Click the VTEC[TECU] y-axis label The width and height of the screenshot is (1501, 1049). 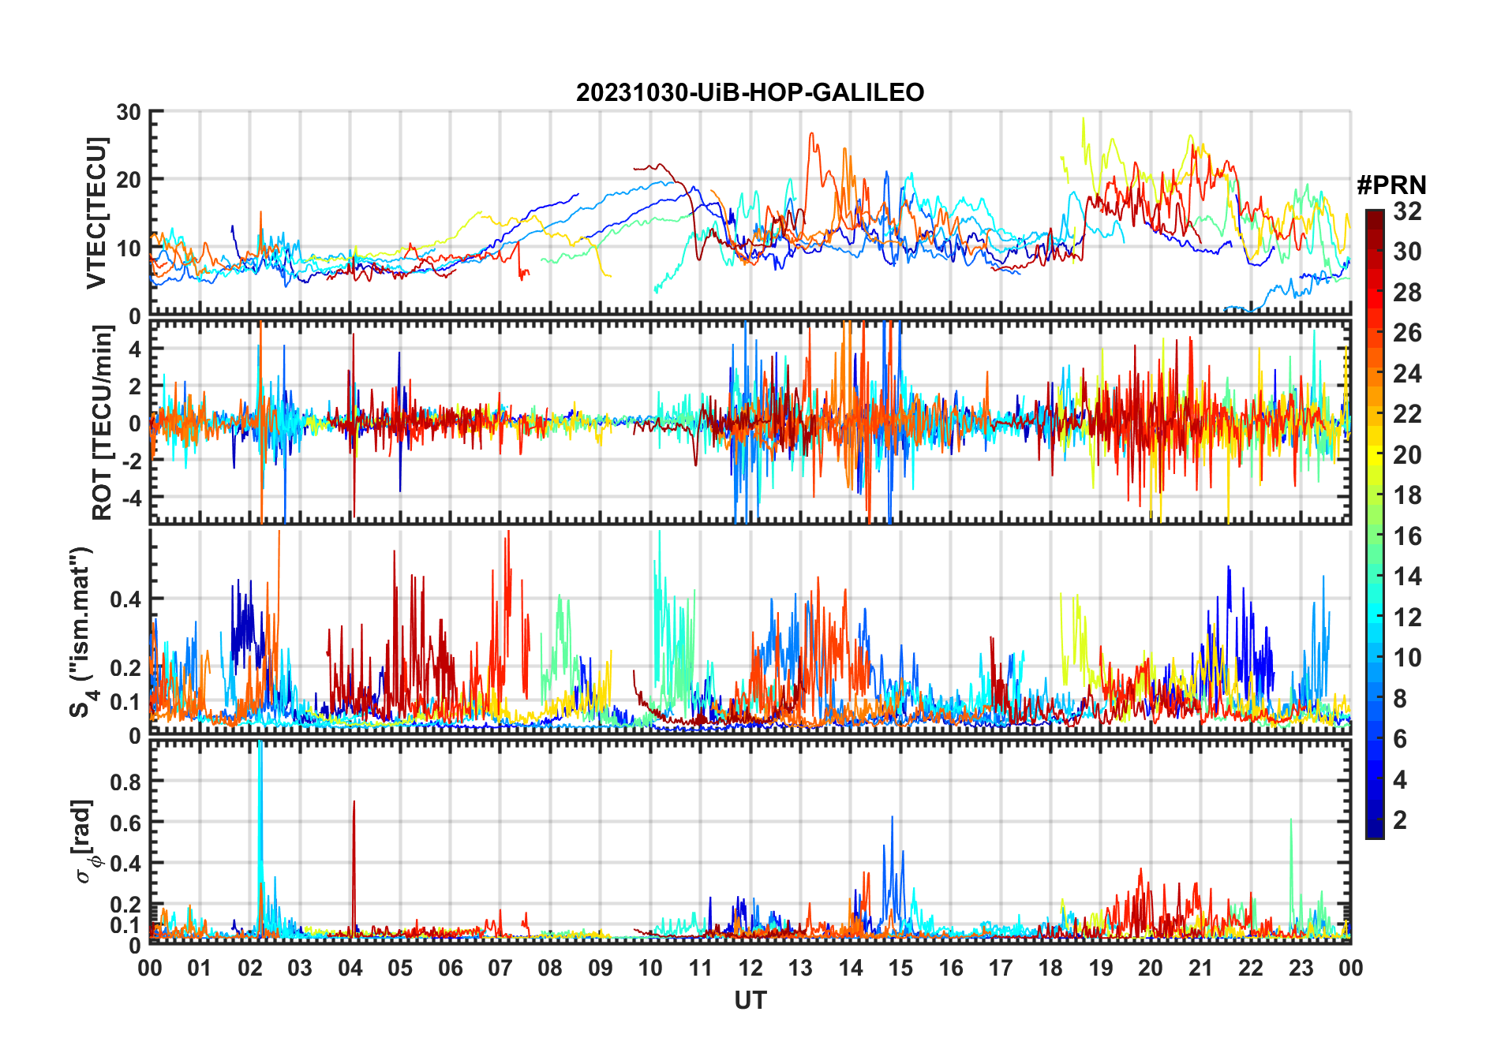coord(96,213)
